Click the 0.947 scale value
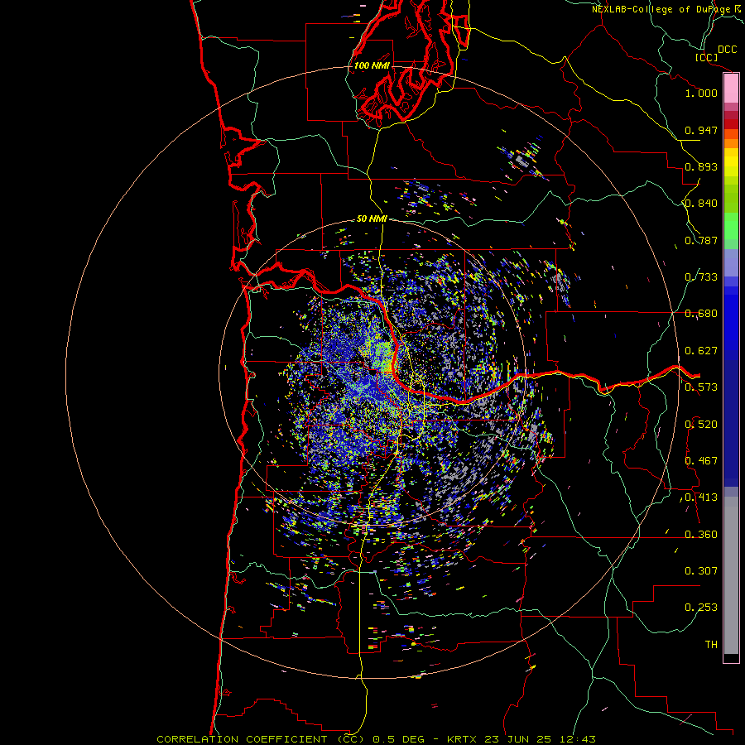The height and width of the screenshot is (745, 745). coord(701,130)
